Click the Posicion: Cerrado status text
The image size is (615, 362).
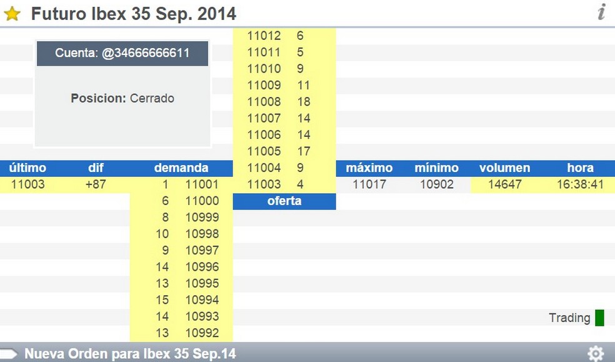(x=122, y=98)
